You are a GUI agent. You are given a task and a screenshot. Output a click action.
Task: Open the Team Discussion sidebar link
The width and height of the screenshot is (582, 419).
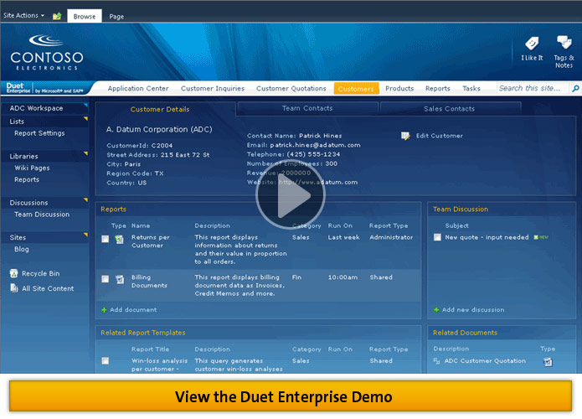pyautogui.click(x=42, y=215)
